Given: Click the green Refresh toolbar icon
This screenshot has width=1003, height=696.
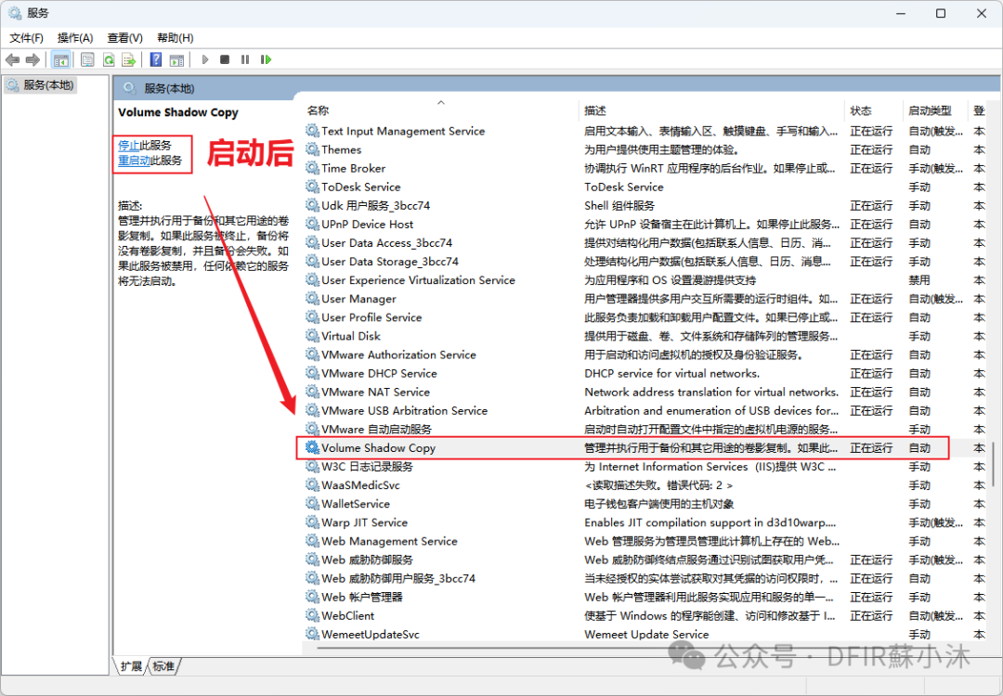Looking at the screenshot, I should pyautogui.click(x=109, y=60).
